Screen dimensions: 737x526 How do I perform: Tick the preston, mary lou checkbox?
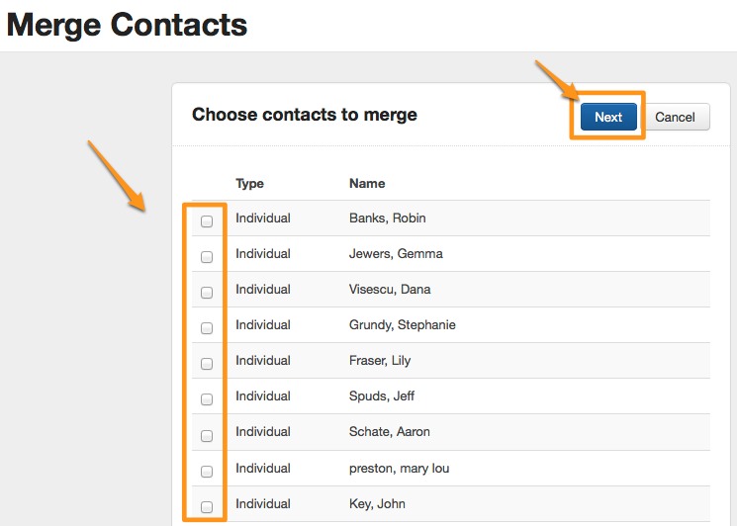[x=207, y=471]
